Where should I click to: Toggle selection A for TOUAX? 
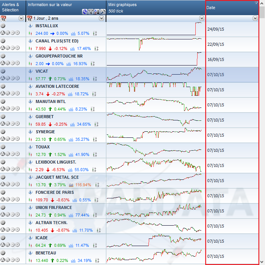pos(3,154)
